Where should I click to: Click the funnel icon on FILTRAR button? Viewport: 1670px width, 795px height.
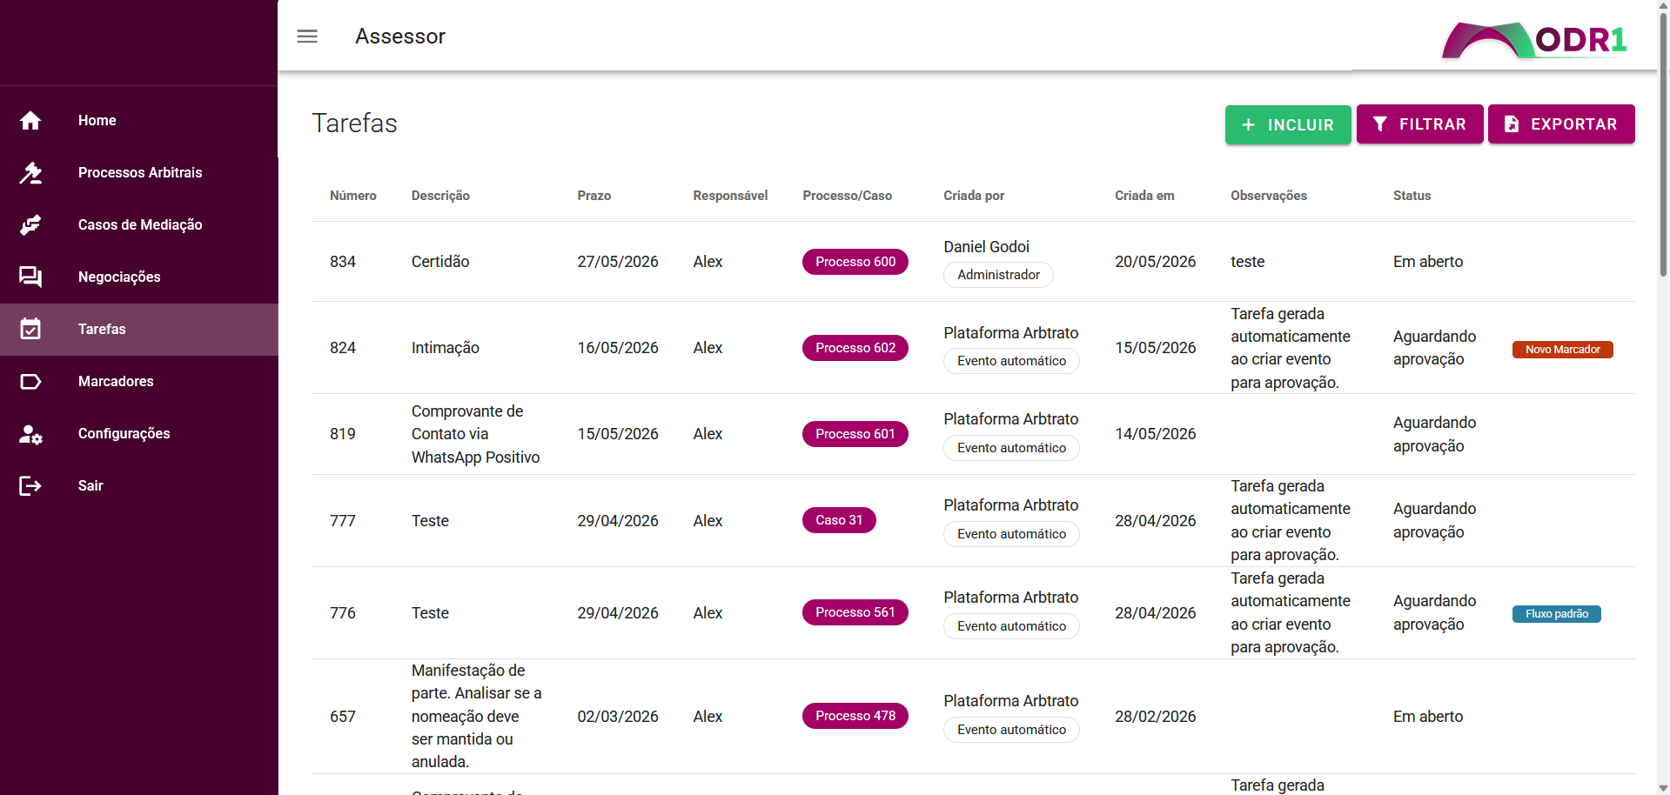[1380, 124]
